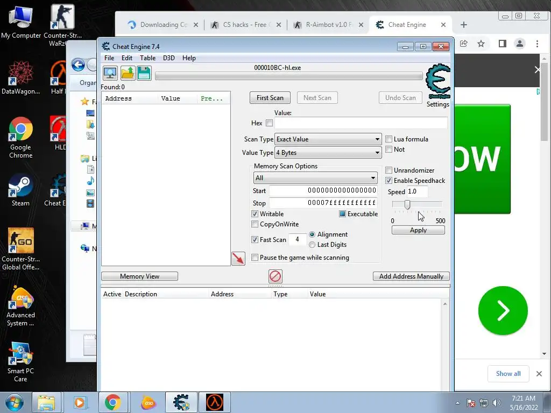Bookmark page with Chrome star icon
Viewport: 551px width, 413px height.
pyautogui.click(x=481, y=44)
